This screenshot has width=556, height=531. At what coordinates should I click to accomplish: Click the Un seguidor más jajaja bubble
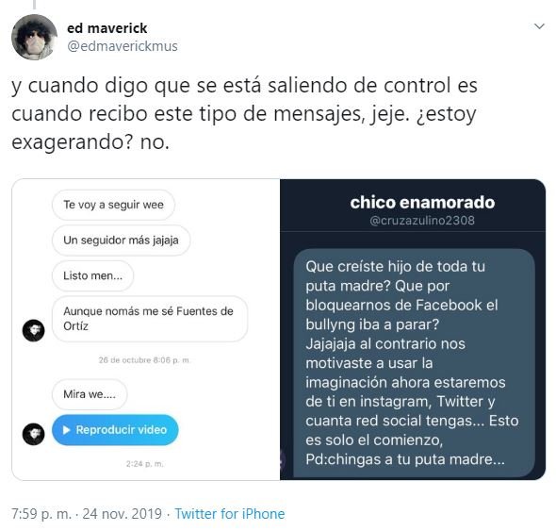point(121,241)
